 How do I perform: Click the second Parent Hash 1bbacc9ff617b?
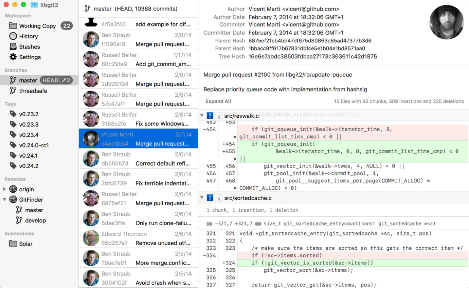point(307,49)
